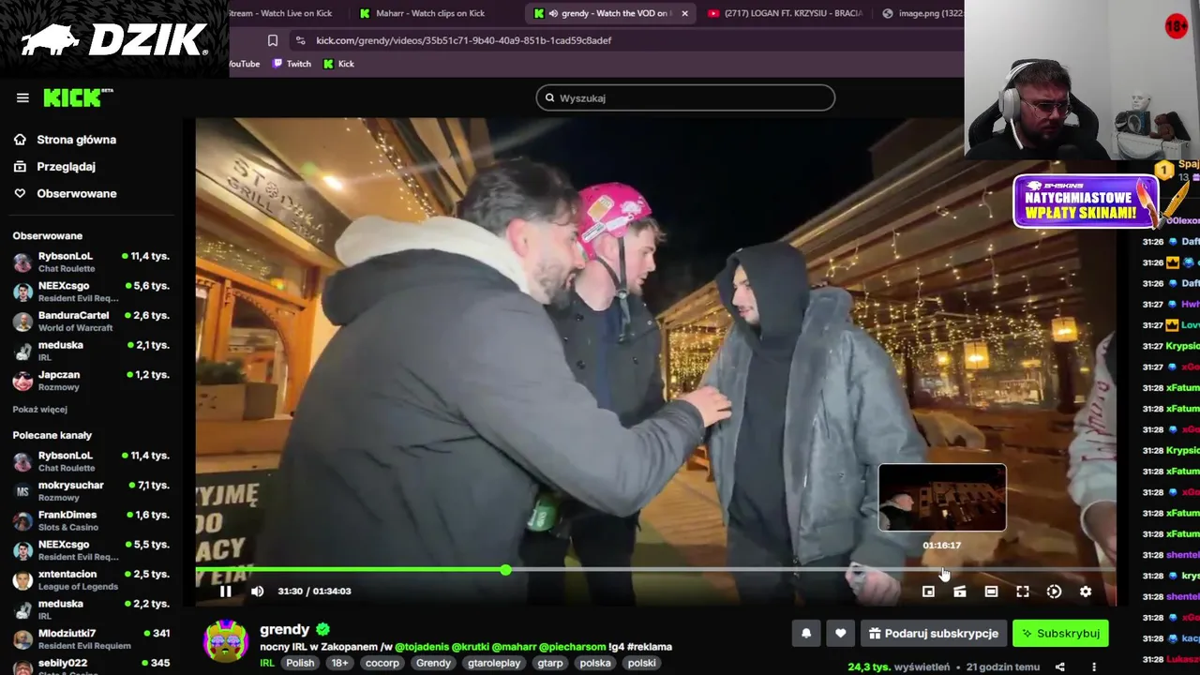The width and height of the screenshot is (1200, 675).
Task: Open Mlodziutki7 recommended channel
Action: (x=91, y=639)
